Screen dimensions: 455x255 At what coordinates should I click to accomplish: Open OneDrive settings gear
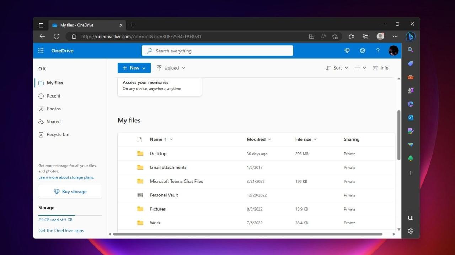coord(363,51)
